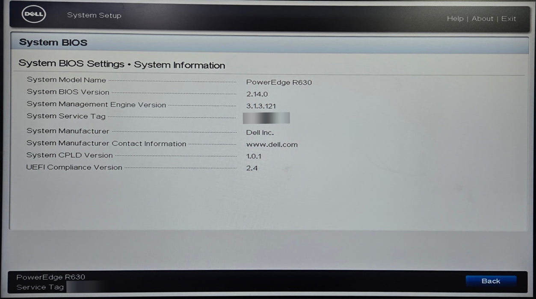Open the Help link

click(x=455, y=18)
